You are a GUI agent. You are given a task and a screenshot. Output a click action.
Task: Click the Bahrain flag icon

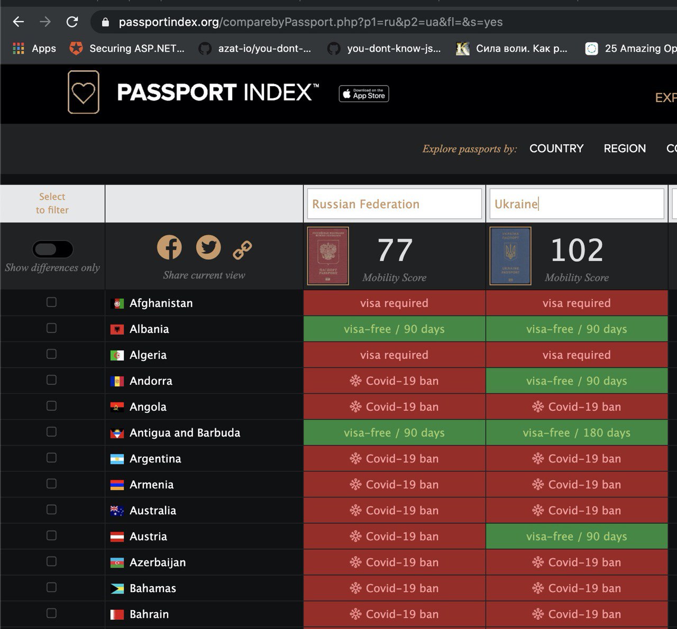[x=117, y=615]
